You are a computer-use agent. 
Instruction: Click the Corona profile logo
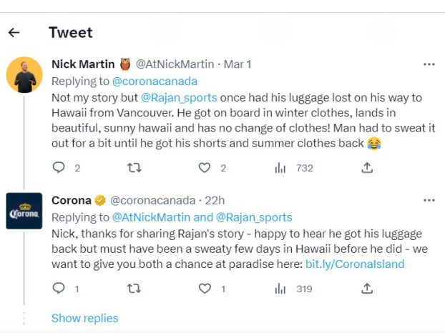coord(24,212)
